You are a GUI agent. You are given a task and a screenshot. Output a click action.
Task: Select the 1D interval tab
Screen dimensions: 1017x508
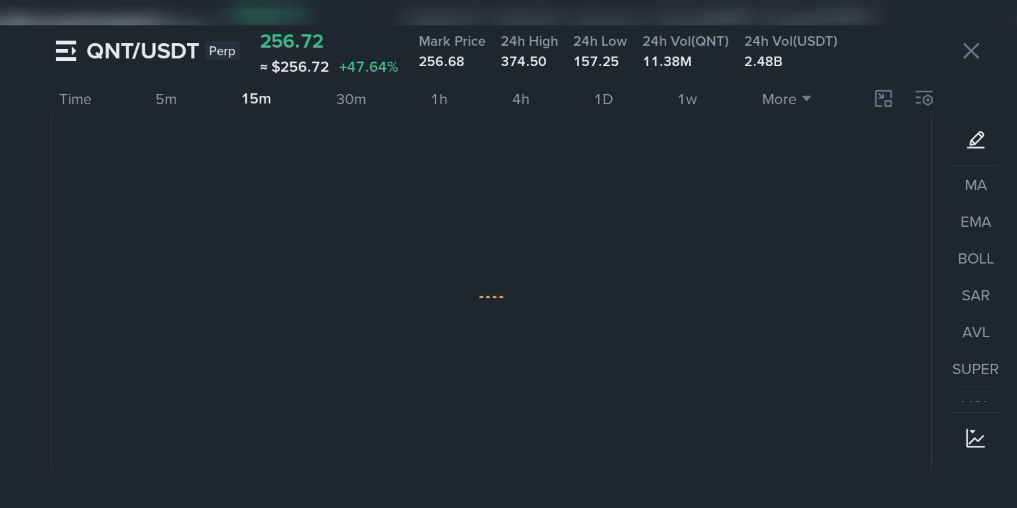pyautogui.click(x=603, y=99)
